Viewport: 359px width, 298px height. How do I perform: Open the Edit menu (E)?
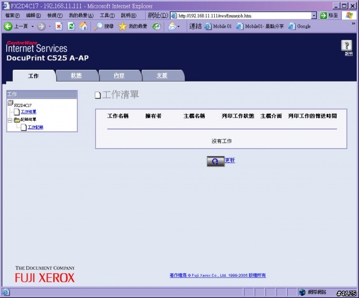click(34, 15)
